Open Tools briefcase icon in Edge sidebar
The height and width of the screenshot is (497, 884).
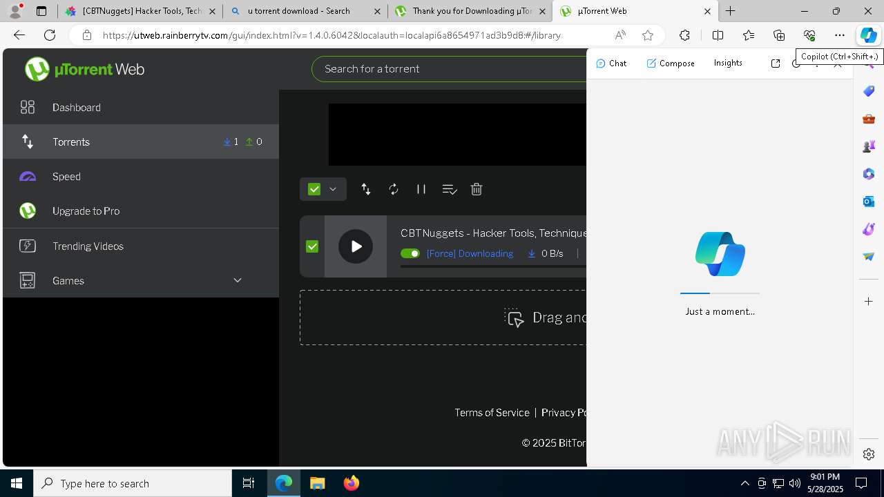point(869,119)
